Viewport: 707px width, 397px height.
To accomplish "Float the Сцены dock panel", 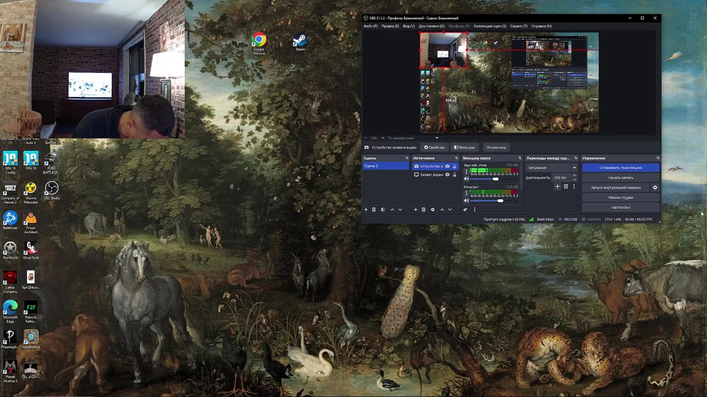I will [x=407, y=158].
